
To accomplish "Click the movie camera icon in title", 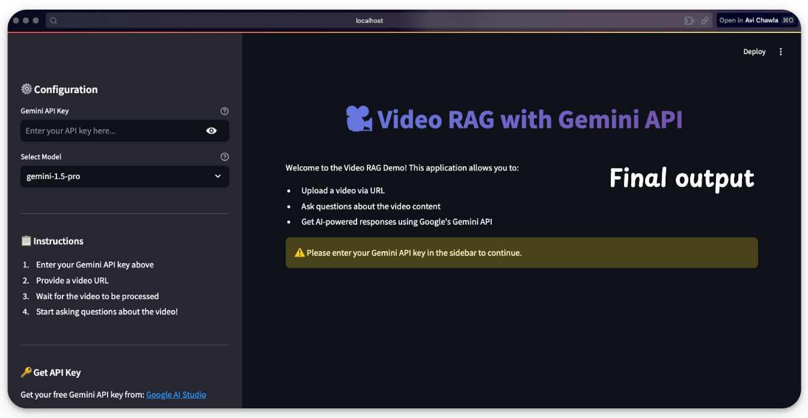I will coord(360,119).
